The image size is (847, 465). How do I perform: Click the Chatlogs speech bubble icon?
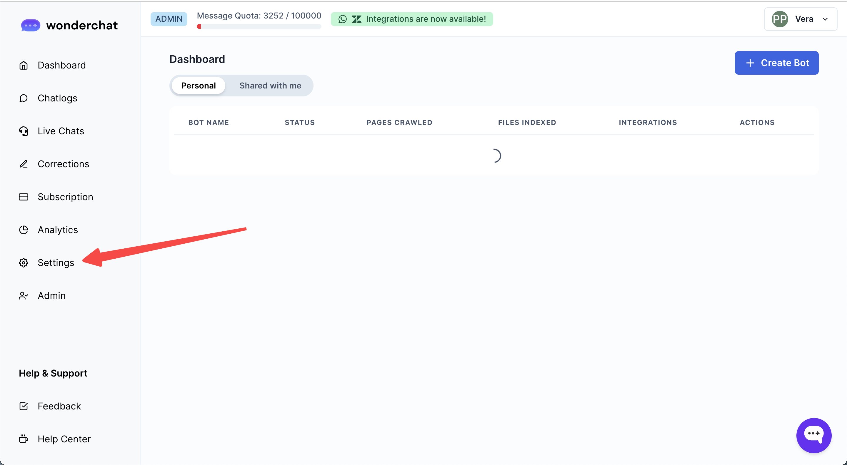click(x=23, y=98)
